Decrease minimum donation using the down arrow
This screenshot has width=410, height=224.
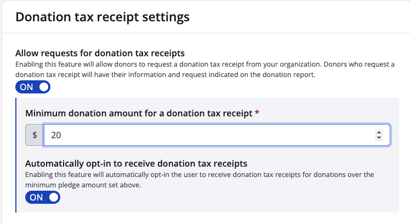pos(379,138)
